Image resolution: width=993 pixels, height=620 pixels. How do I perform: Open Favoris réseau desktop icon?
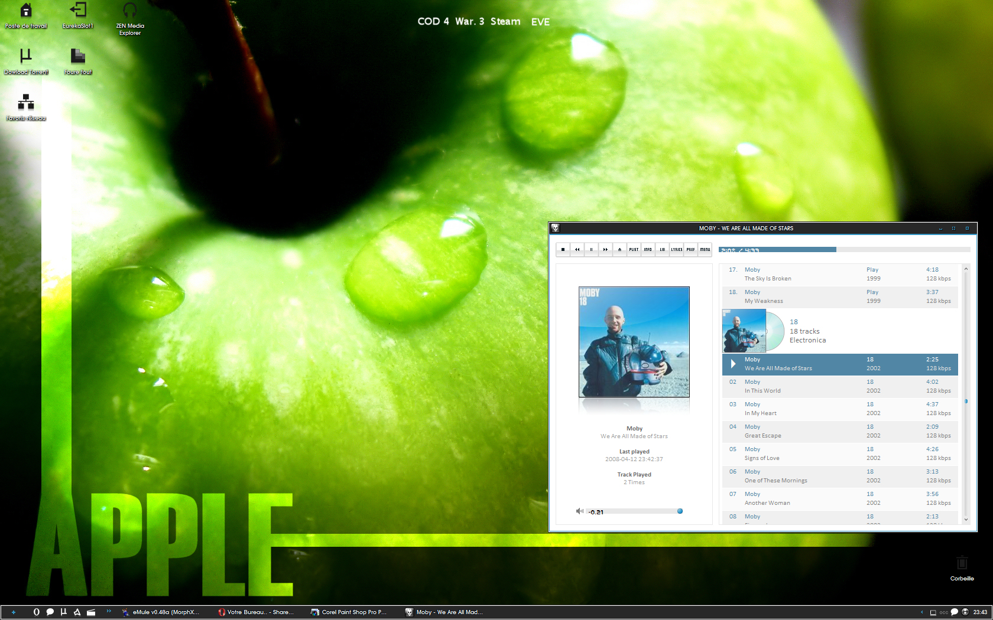pos(26,108)
